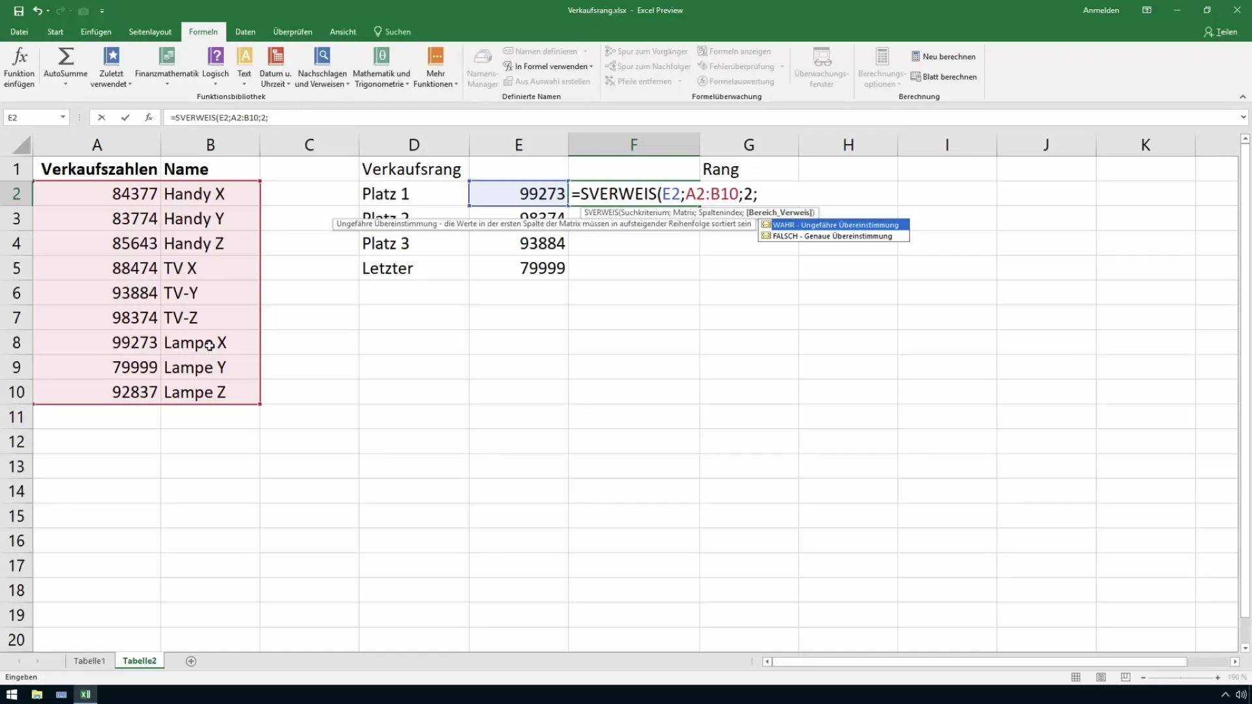Open the AutoSumme function
The height and width of the screenshot is (704, 1252).
(x=65, y=67)
